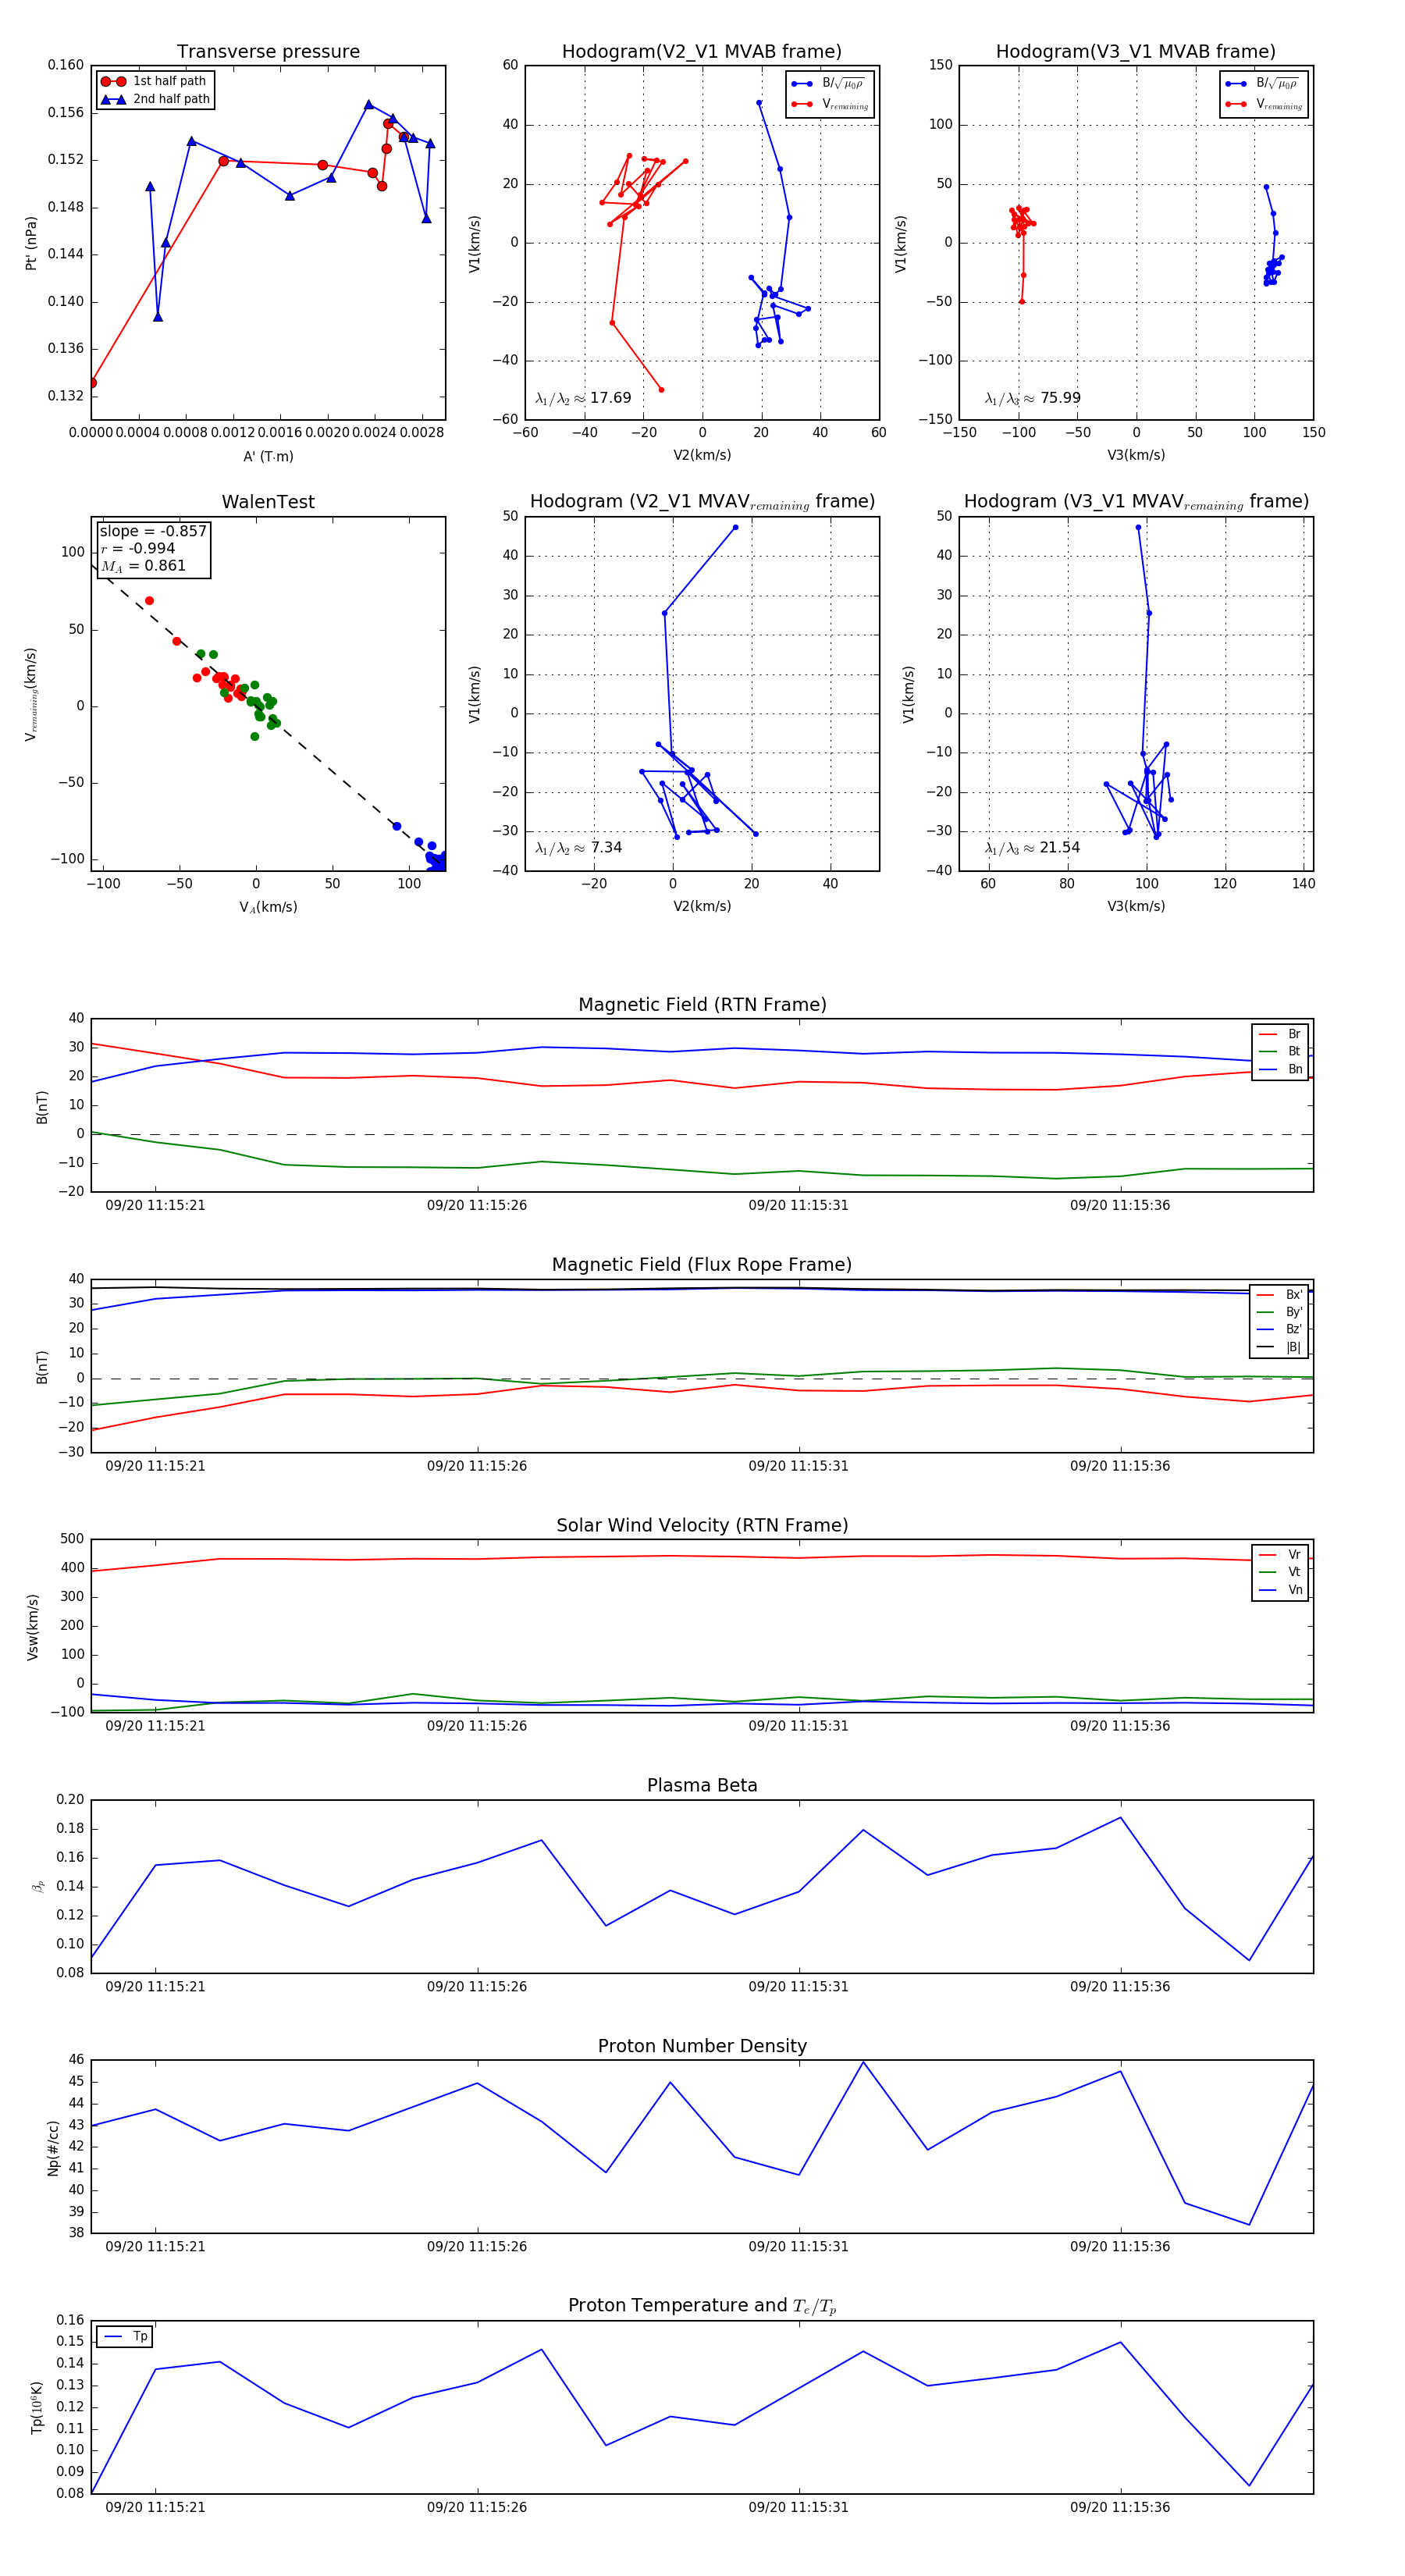Click the λ1/λ3 ≈ 75.99 annotation
The width and height of the screenshot is (1405, 2576).
(x=1032, y=398)
